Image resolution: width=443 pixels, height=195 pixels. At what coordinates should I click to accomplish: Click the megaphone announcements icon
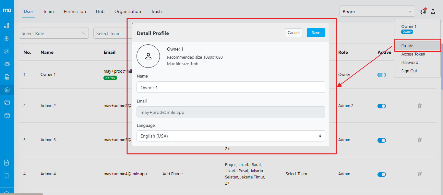pos(423,11)
